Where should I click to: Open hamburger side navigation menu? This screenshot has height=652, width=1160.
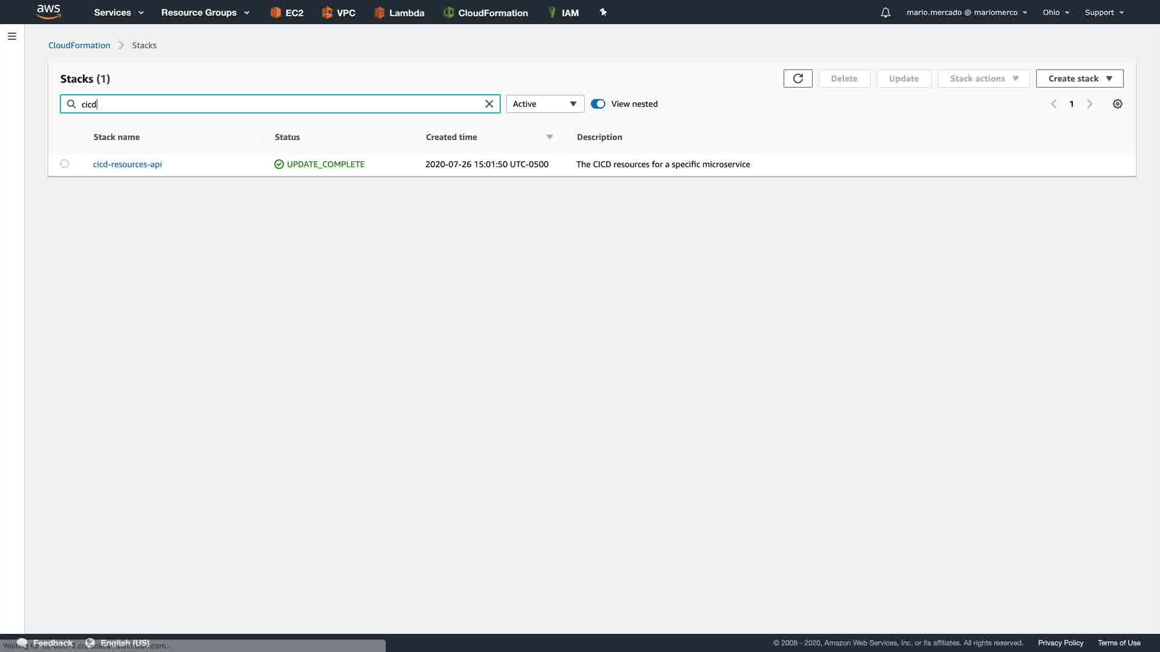pyautogui.click(x=11, y=36)
